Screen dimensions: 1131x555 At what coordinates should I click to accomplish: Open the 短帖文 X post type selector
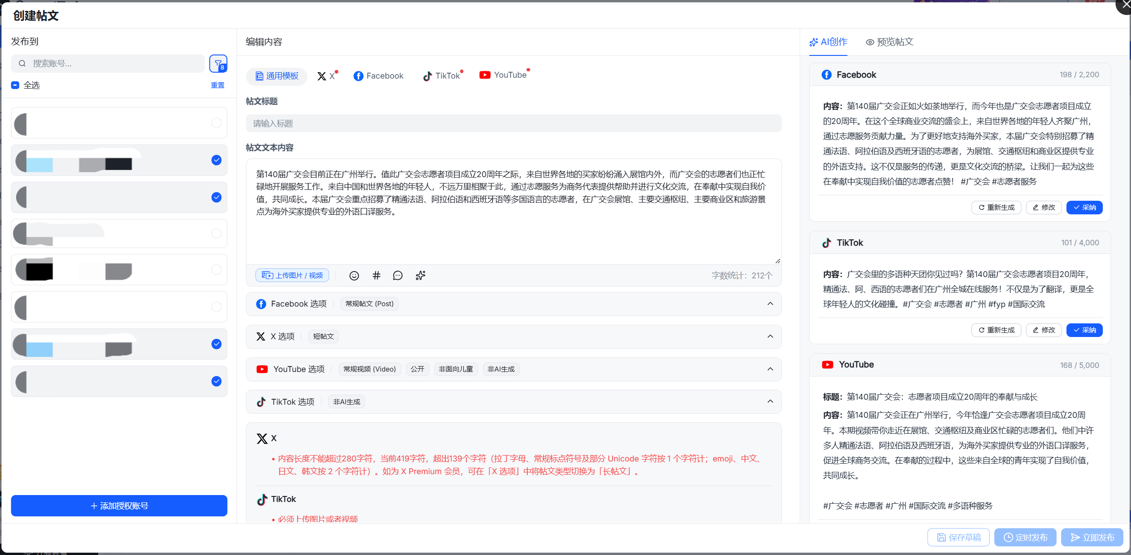[x=323, y=337]
